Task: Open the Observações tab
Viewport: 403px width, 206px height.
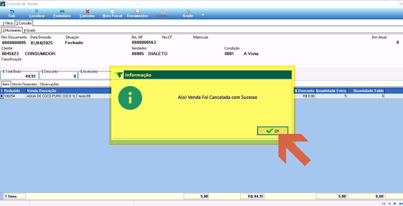Action: pyautogui.click(x=49, y=84)
